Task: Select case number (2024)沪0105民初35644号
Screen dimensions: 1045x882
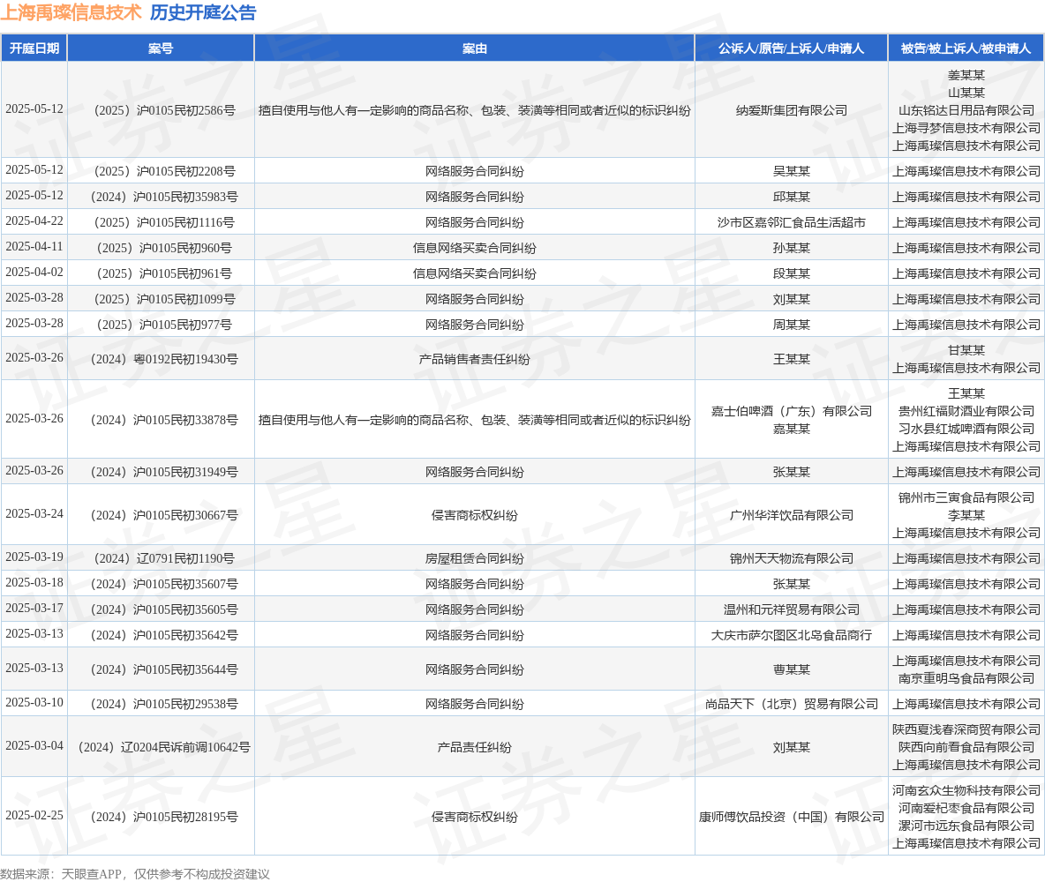Action: tap(161, 670)
